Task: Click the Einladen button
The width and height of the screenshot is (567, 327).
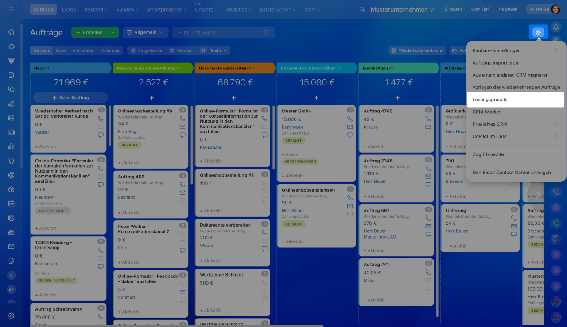Action: 453,9
